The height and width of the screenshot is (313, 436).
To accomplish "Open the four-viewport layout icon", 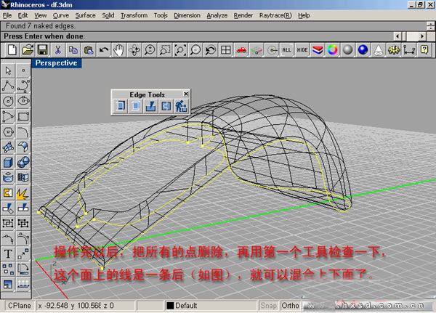I will click(x=226, y=49).
